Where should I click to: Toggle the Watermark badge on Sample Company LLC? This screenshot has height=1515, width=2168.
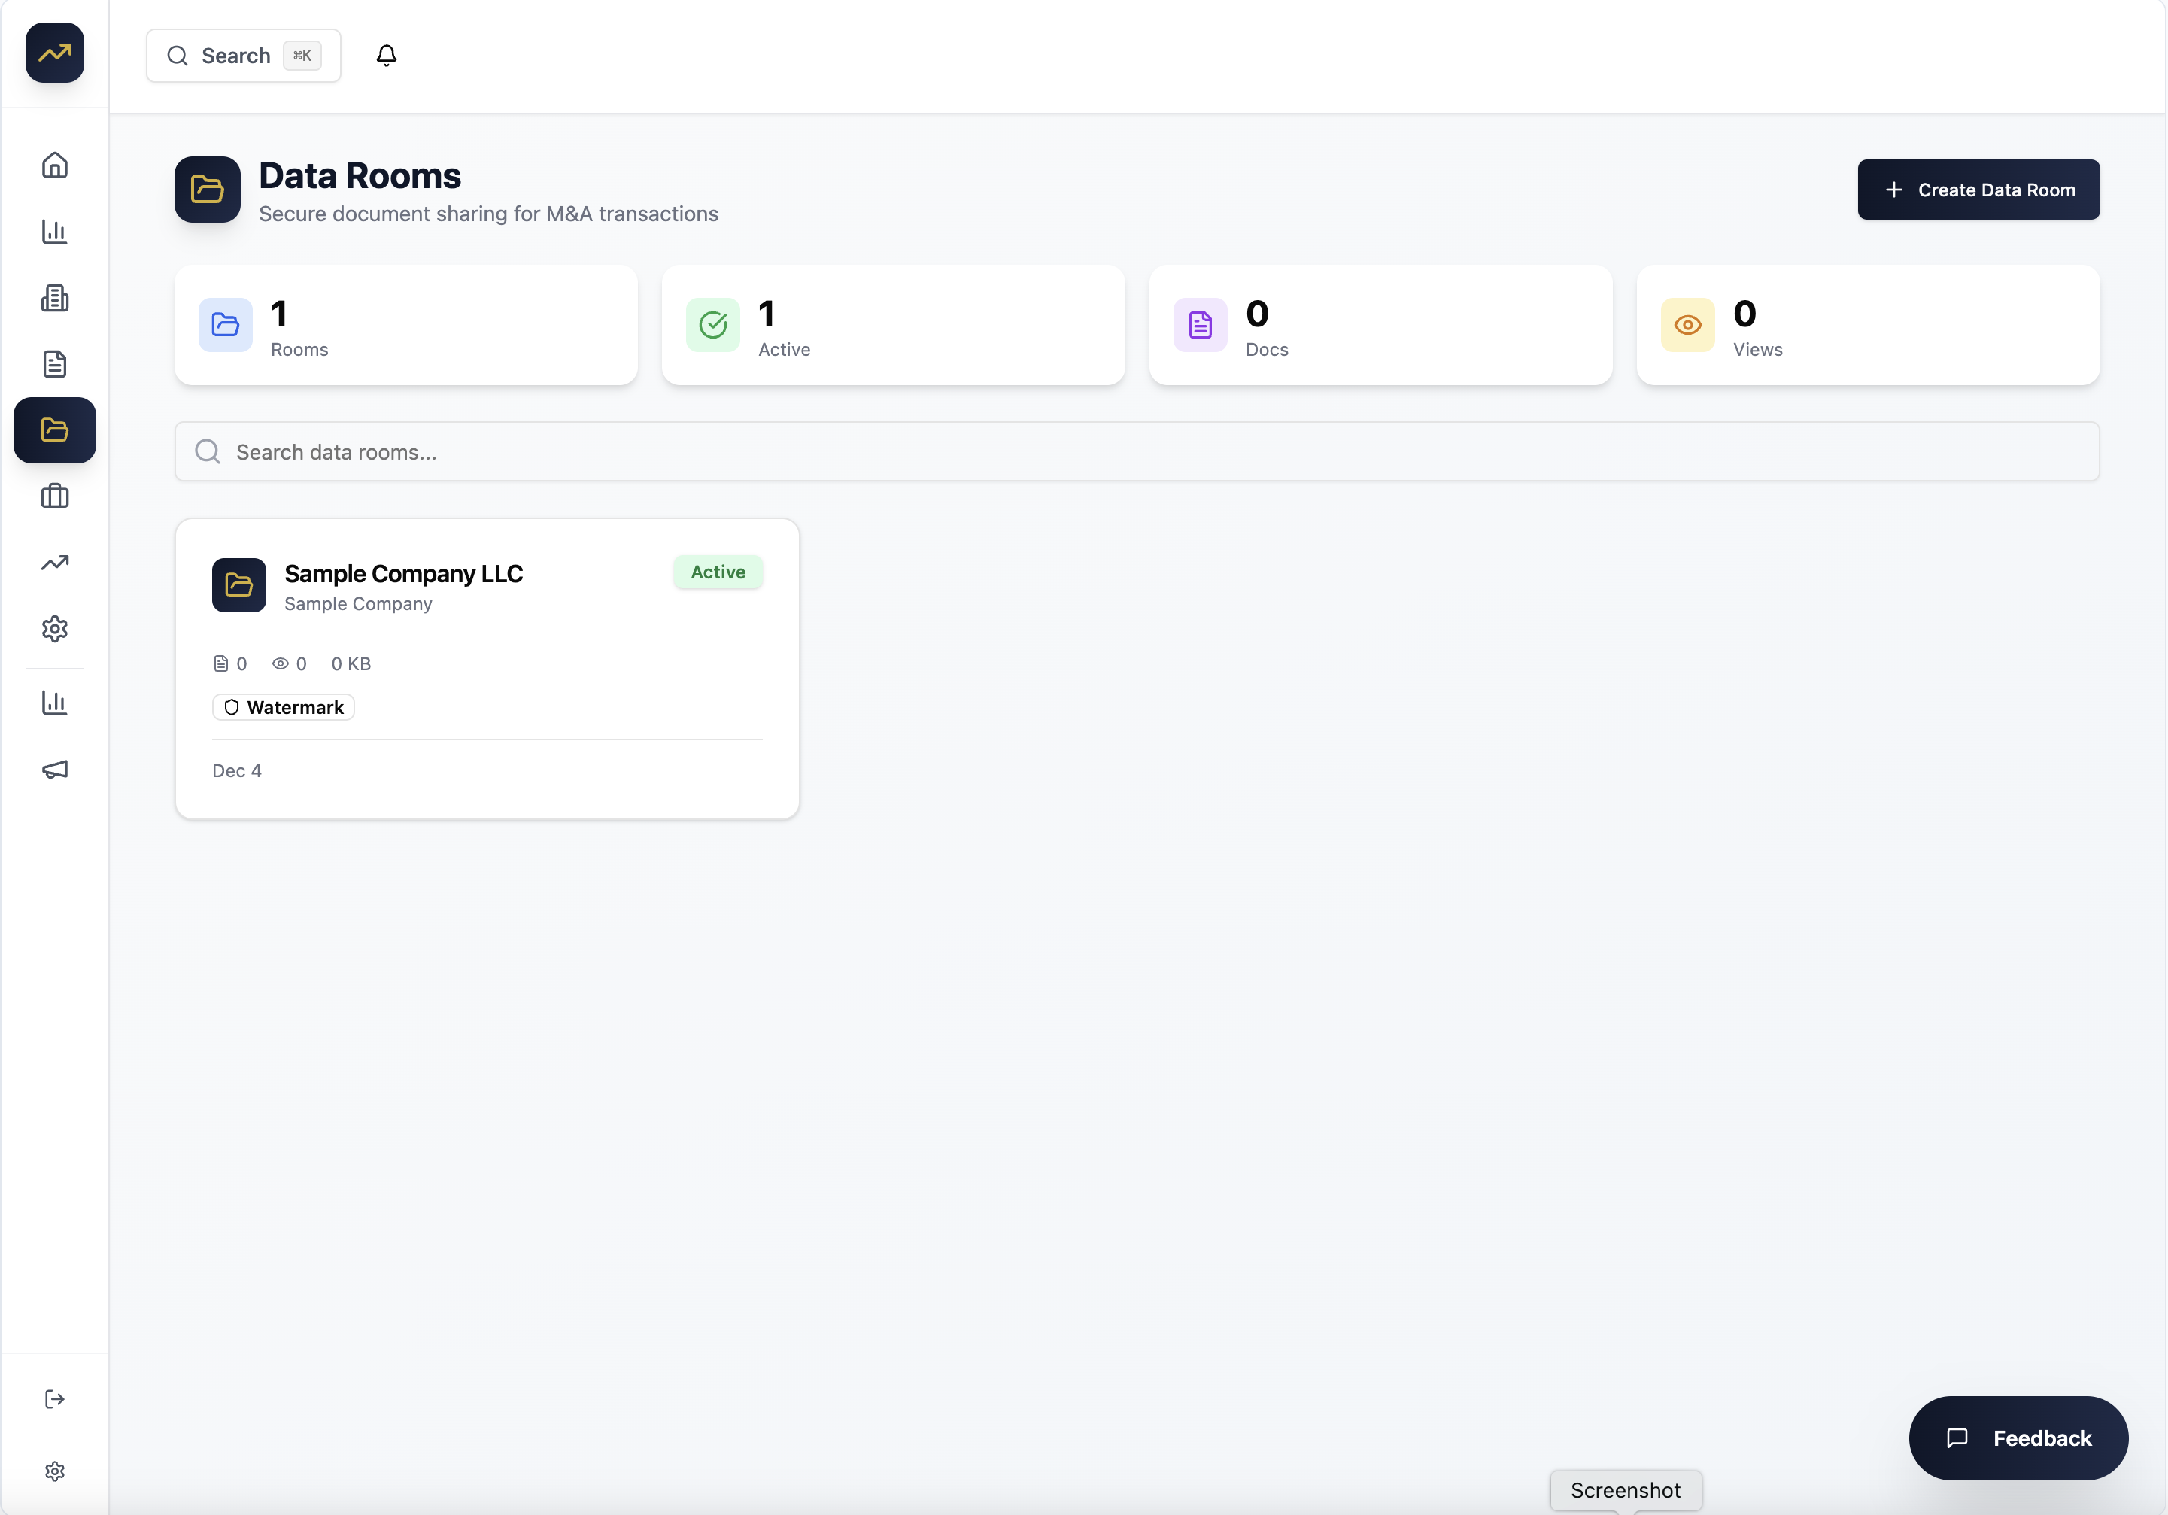click(x=282, y=706)
